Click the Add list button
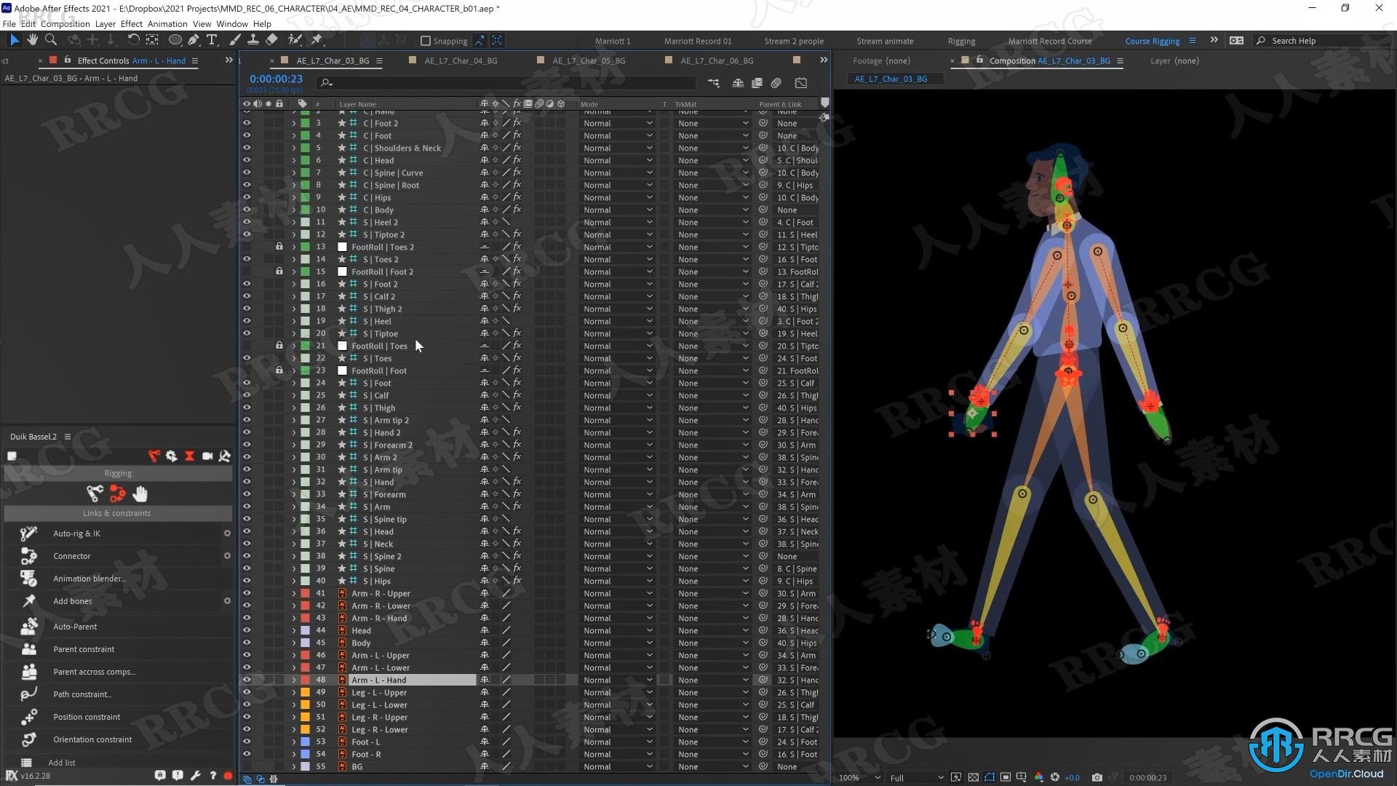This screenshot has height=786, width=1397. [60, 762]
